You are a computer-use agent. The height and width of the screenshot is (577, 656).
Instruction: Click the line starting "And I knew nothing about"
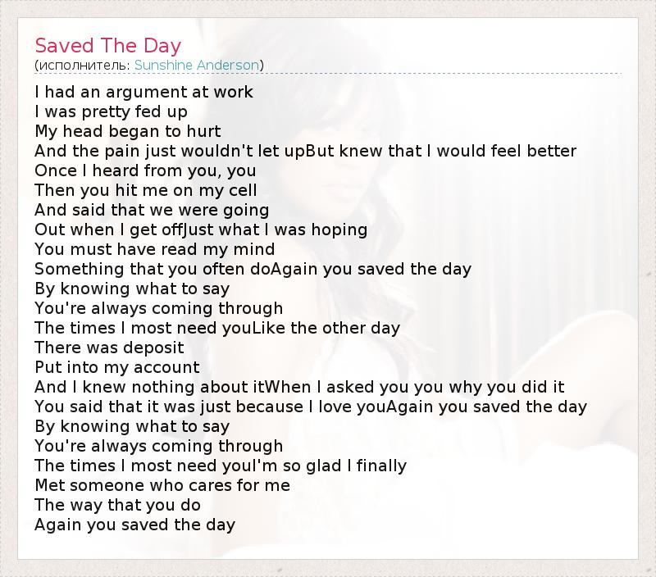click(299, 387)
